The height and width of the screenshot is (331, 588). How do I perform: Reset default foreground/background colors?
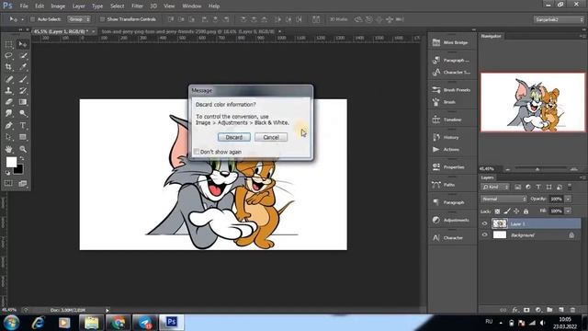pyautogui.click(x=7, y=173)
